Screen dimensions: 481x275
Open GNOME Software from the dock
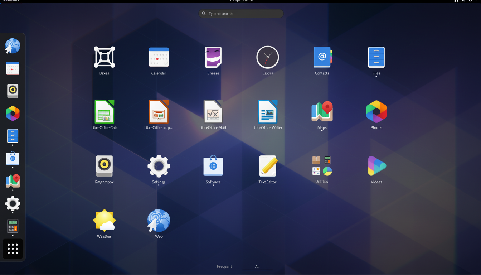coord(13,159)
